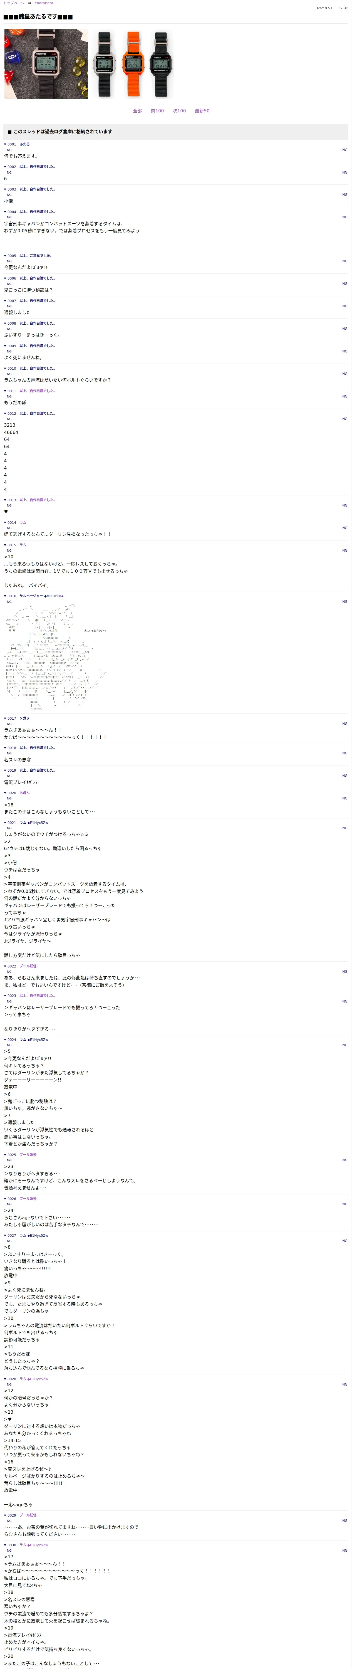Expand the ▼ 0012 post marker
Screen dimensions: 357x1669
10,413
